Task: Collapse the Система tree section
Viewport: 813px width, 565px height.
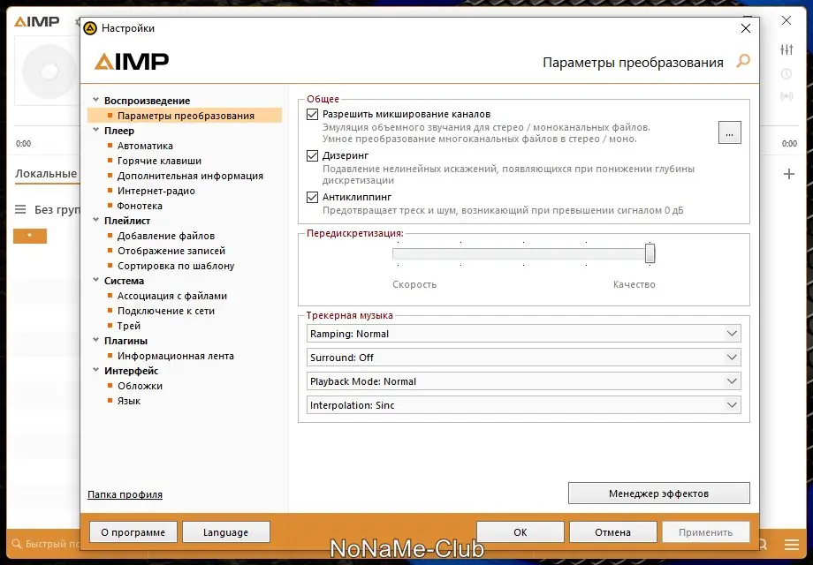Action: [95, 280]
